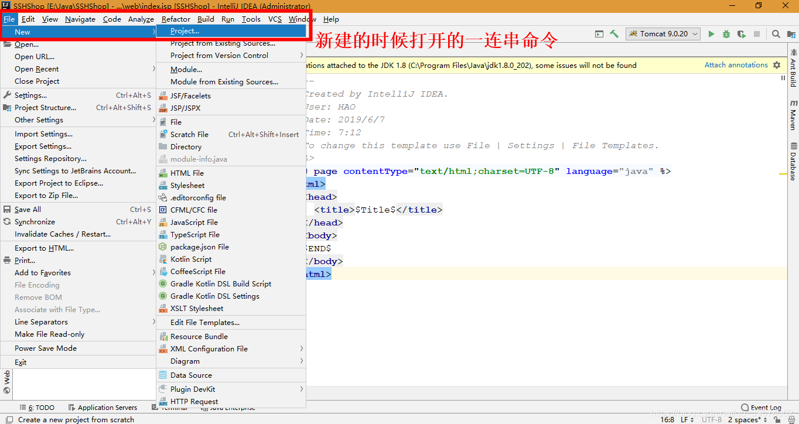Viewport: 799px width, 424px height.
Task: Click the gray Stop square icon
Action: [x=757, y=34]
